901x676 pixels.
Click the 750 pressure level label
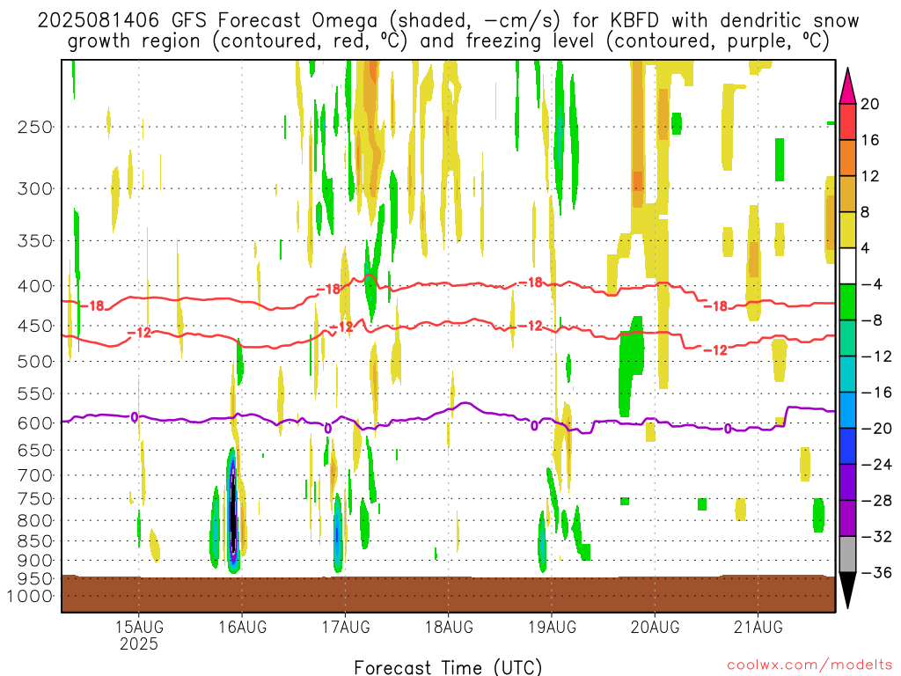click(x=35, y=499)
